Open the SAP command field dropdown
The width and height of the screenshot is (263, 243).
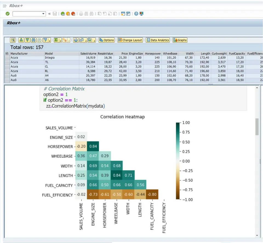pos(43,14)
